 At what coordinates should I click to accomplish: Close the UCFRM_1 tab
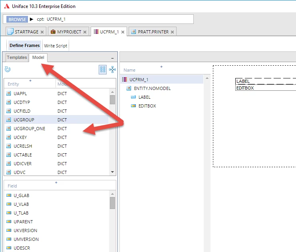pyautogui.click(x=123, y=32)
